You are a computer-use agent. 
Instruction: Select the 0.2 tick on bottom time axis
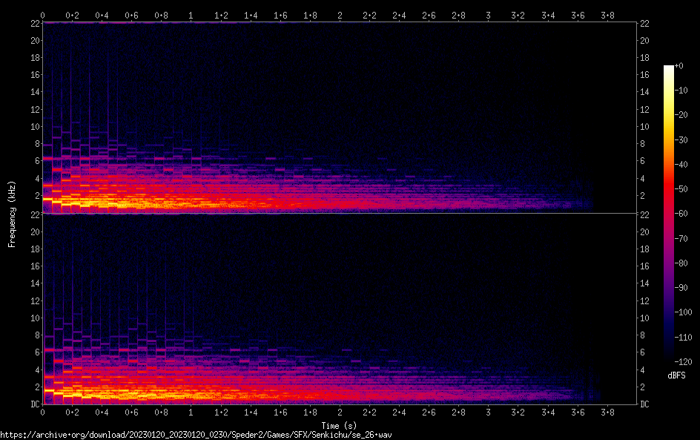click(x=73, y=412)
